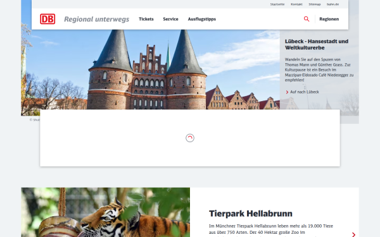Screen dimensions: 380x237
Task: Click the 'Regional unterwegs' site title
Action: (96, 19)
